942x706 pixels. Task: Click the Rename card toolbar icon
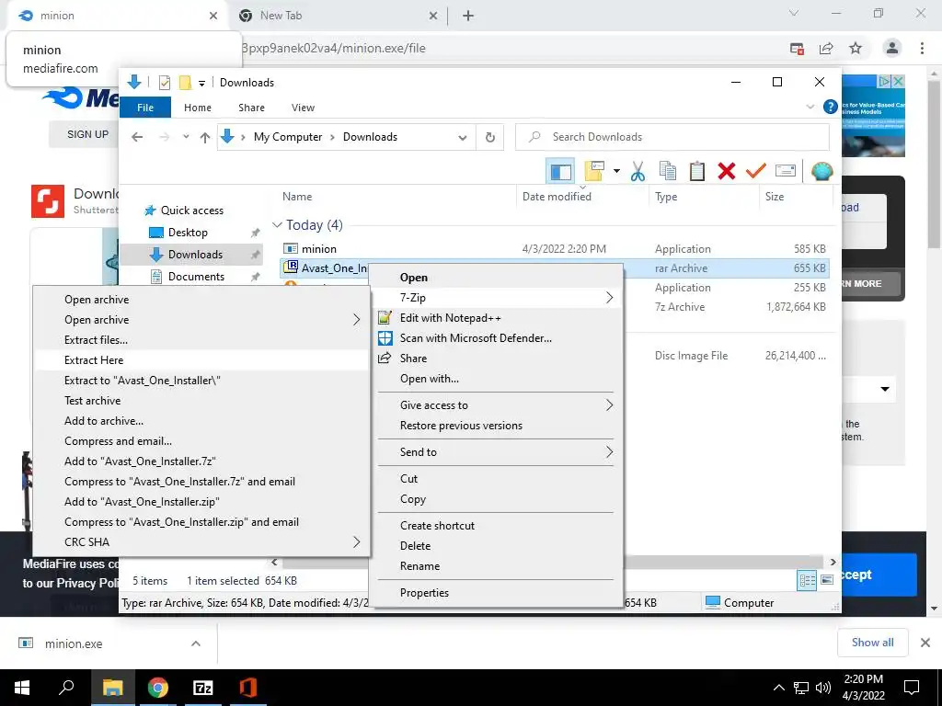(x=786, y=172)
